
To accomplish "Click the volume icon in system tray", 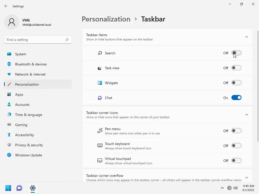I will pos(235,188).
